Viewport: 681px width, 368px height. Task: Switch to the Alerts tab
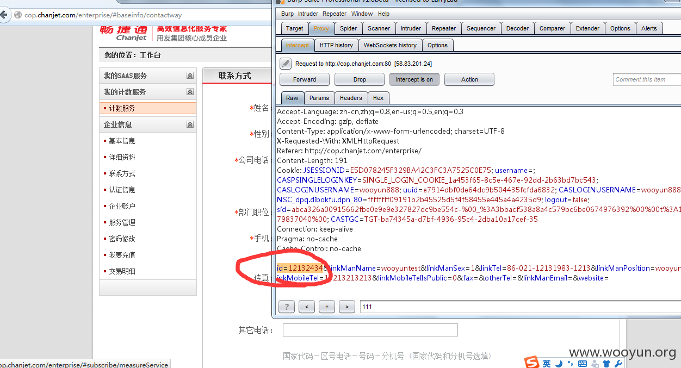[x=649, y=28]
